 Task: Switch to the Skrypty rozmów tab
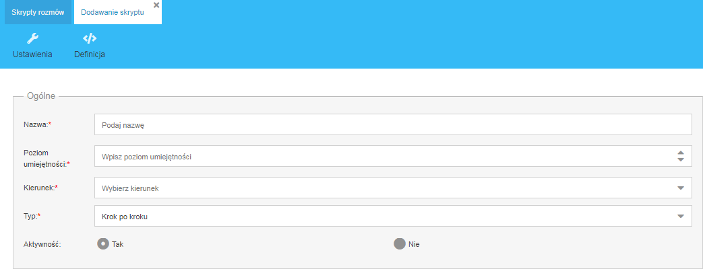click(x=38, y=12)
